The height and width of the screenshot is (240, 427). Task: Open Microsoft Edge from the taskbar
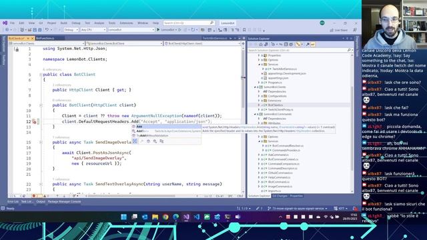176,217
